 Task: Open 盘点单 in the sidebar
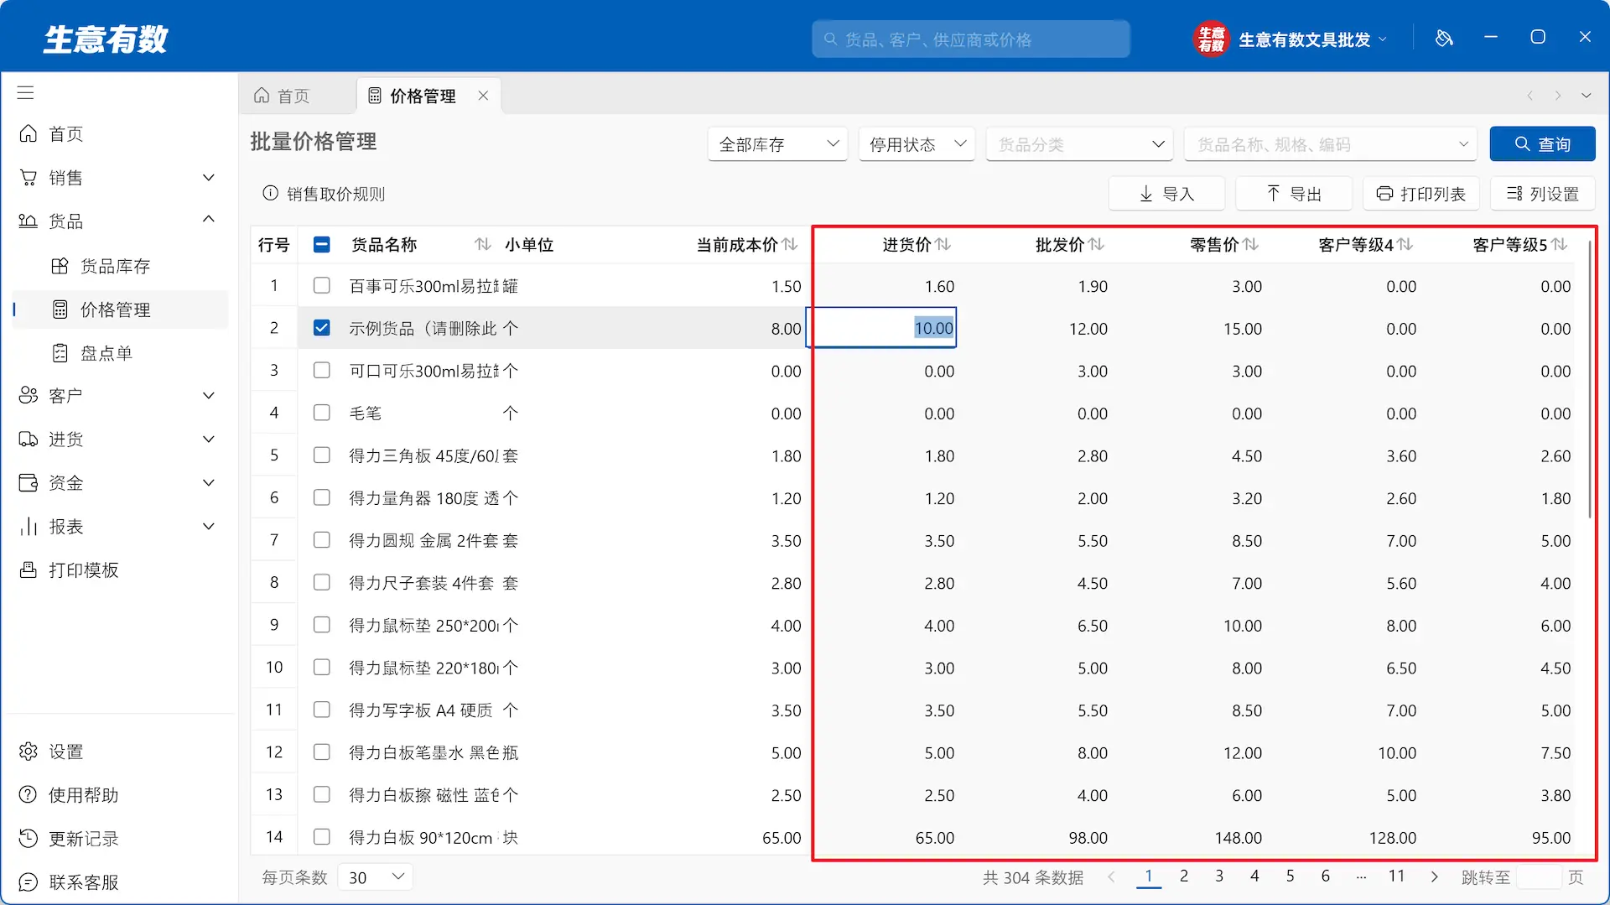(x=117, y=353)
